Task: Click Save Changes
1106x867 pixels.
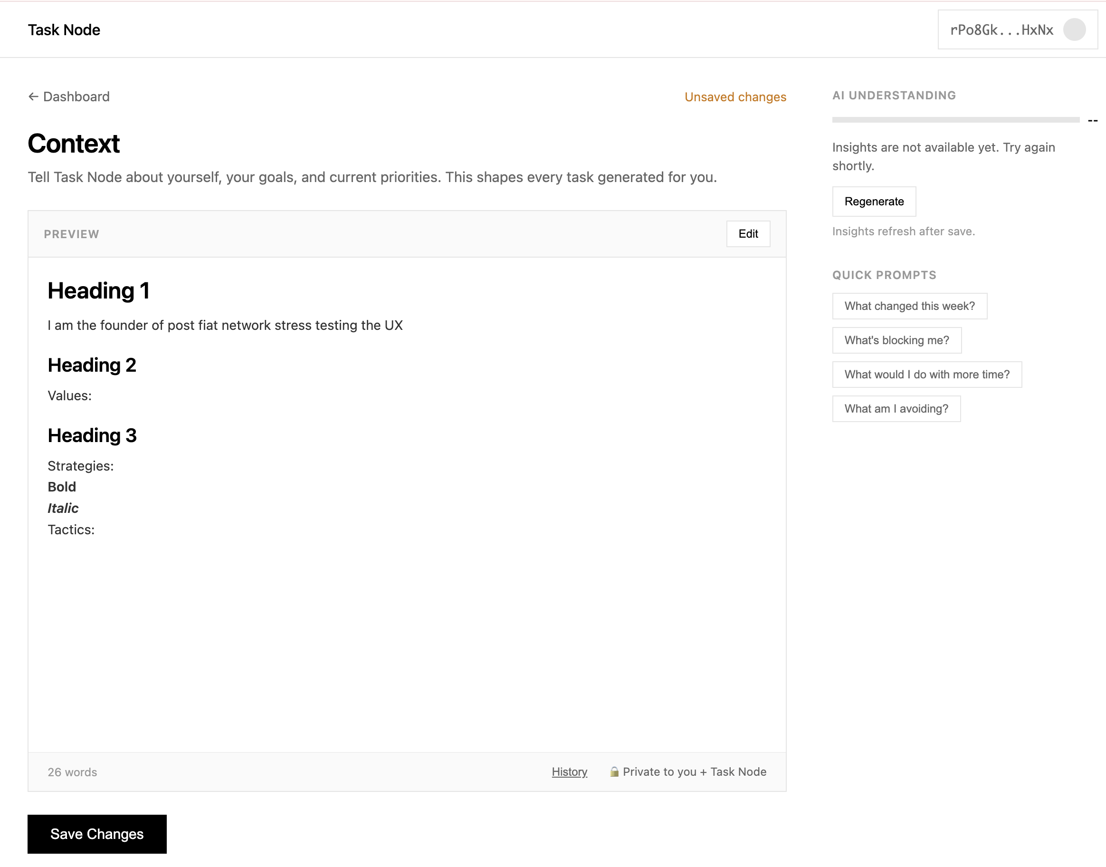Action: pos(97,834)
